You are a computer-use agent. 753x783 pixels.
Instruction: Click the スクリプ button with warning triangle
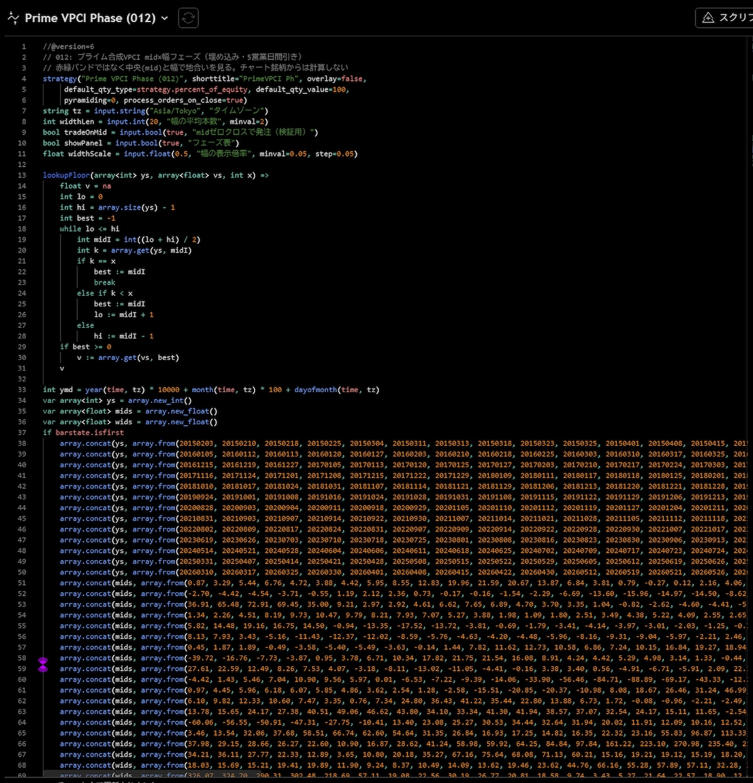click(x=725, y=18)
